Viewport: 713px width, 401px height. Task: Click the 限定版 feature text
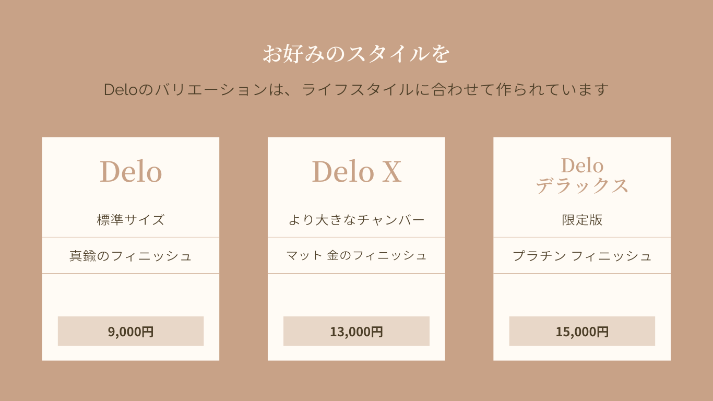[582, 220]
